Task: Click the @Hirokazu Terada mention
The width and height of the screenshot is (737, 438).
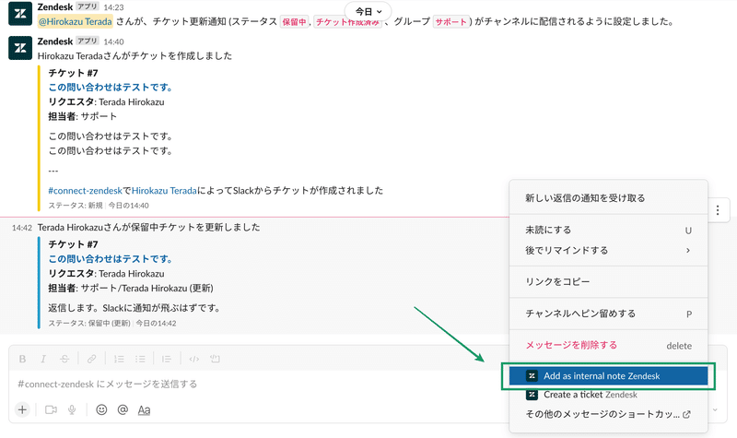Action: 76,21
